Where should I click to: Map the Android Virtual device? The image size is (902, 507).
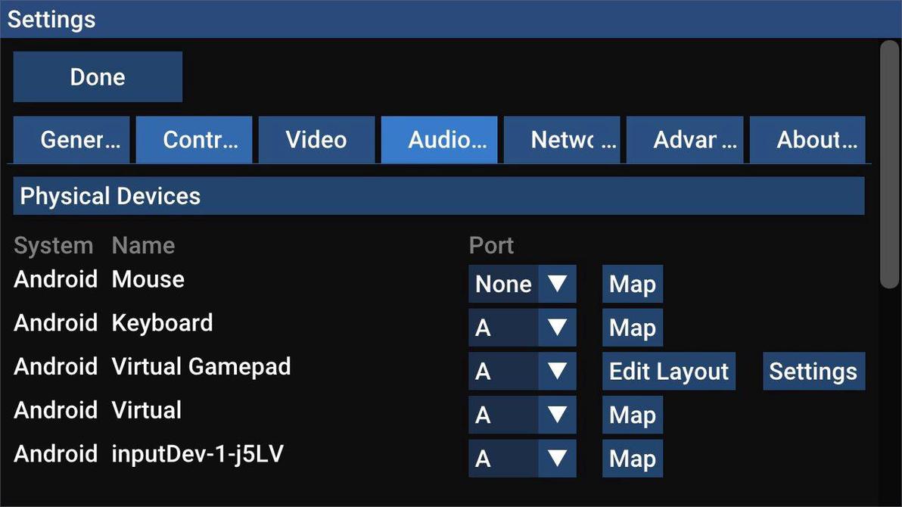[633, 415]
